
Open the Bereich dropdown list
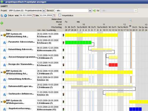90,11
